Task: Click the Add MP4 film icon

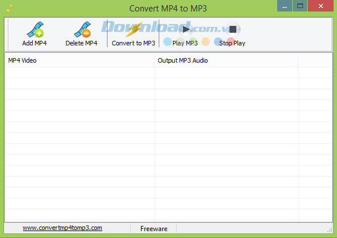Action: 35,30
